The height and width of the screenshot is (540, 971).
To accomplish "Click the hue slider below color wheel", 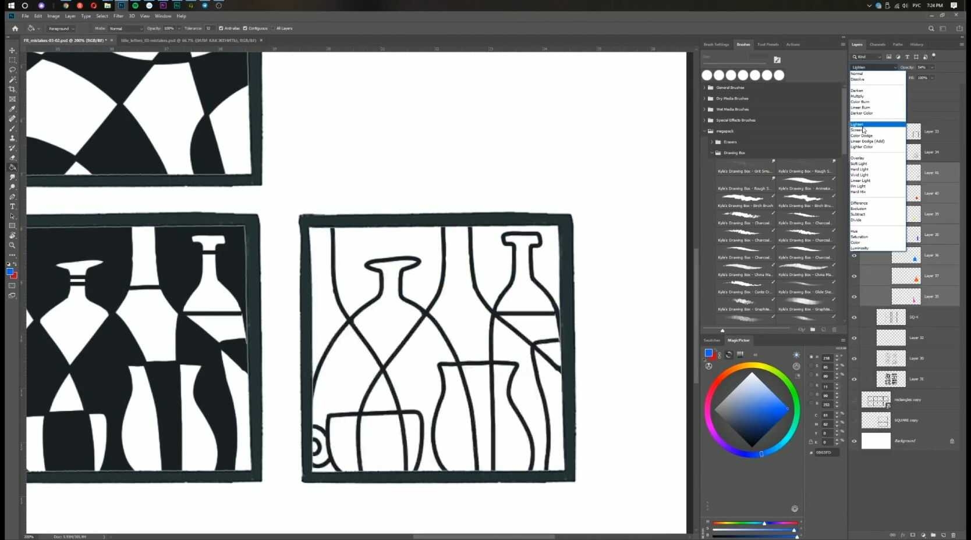I will (x=756, y=523).
